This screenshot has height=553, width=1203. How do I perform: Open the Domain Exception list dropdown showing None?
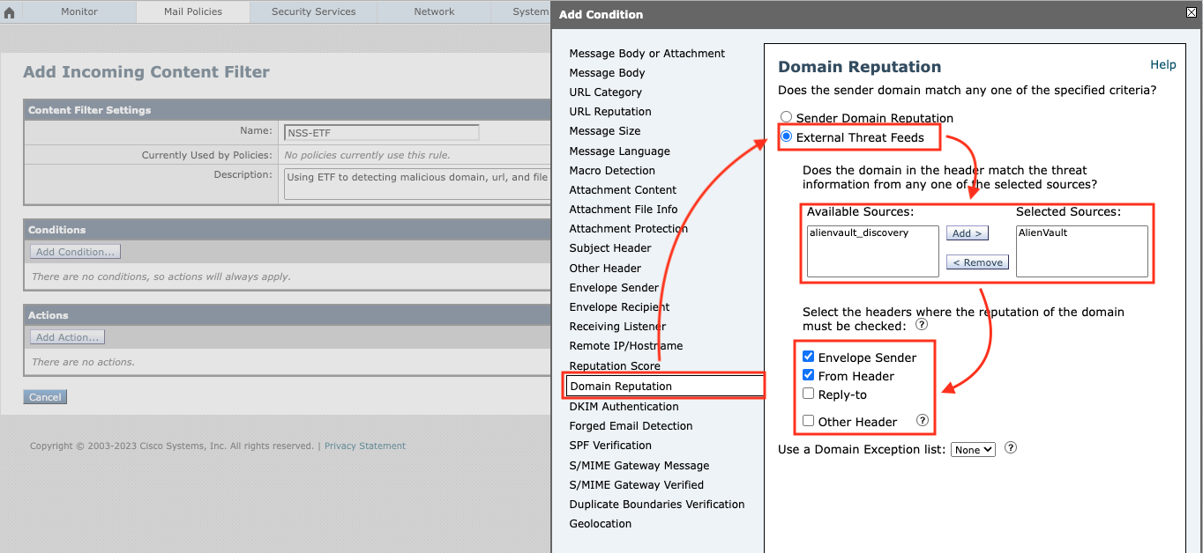click(973, 449)
